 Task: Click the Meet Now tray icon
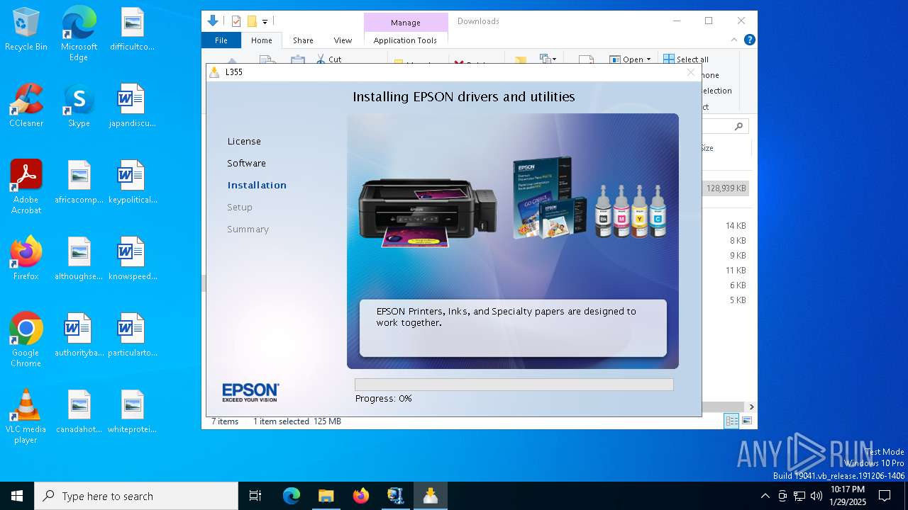pos(782,496)
